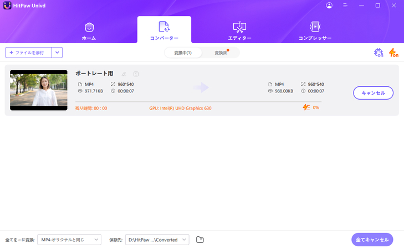Select the 変換中(1) toggle tab
This screenshot has width=404, height=249.
(183, 53)
